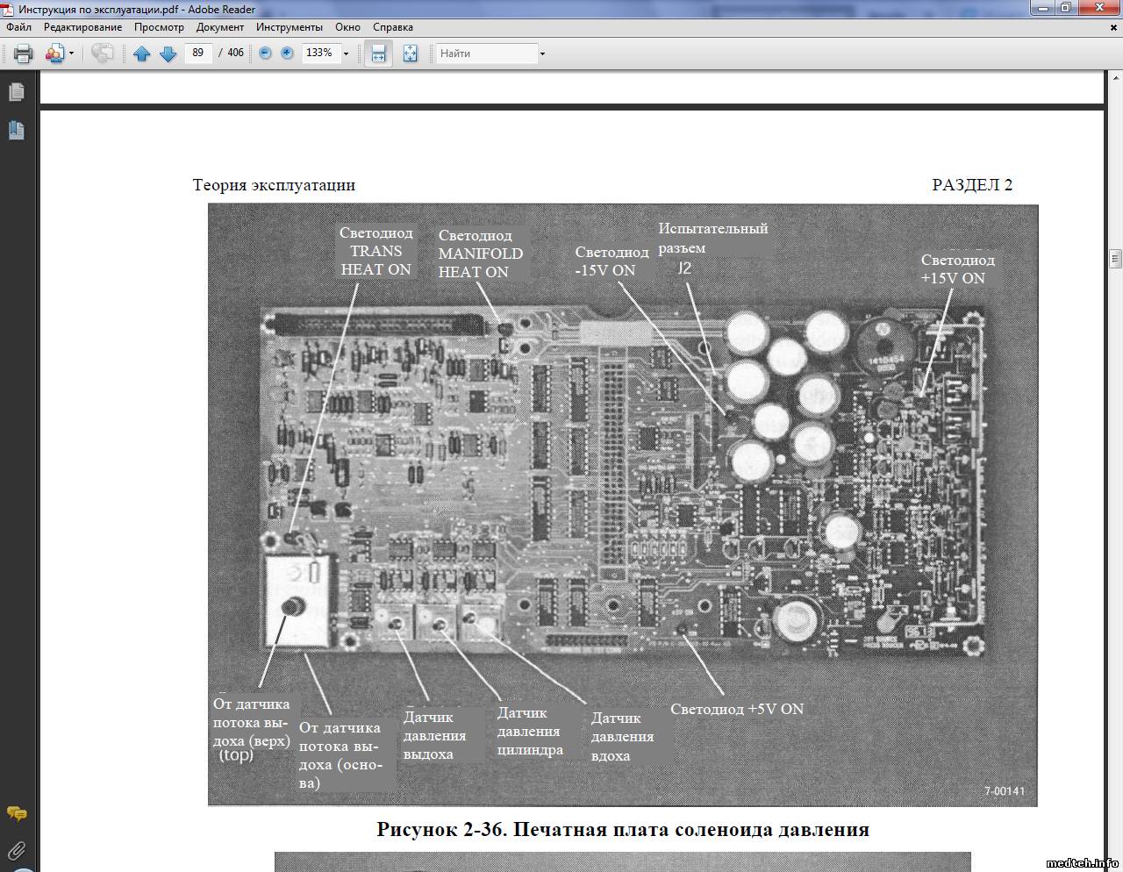
Task: Open the Pages thumbnails panel
Action: point(16,92)
